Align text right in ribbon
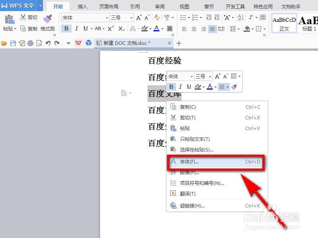This screenshot has width=318, height=238. (203, 29)
